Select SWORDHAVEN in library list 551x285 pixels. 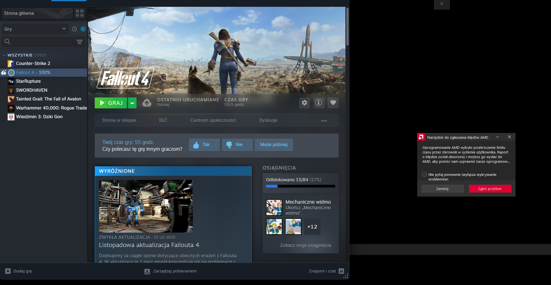tap(44, 90)
